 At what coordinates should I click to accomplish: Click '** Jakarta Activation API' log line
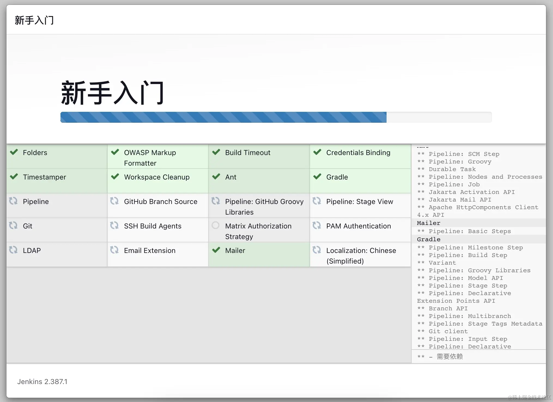[x=466, y=192]
